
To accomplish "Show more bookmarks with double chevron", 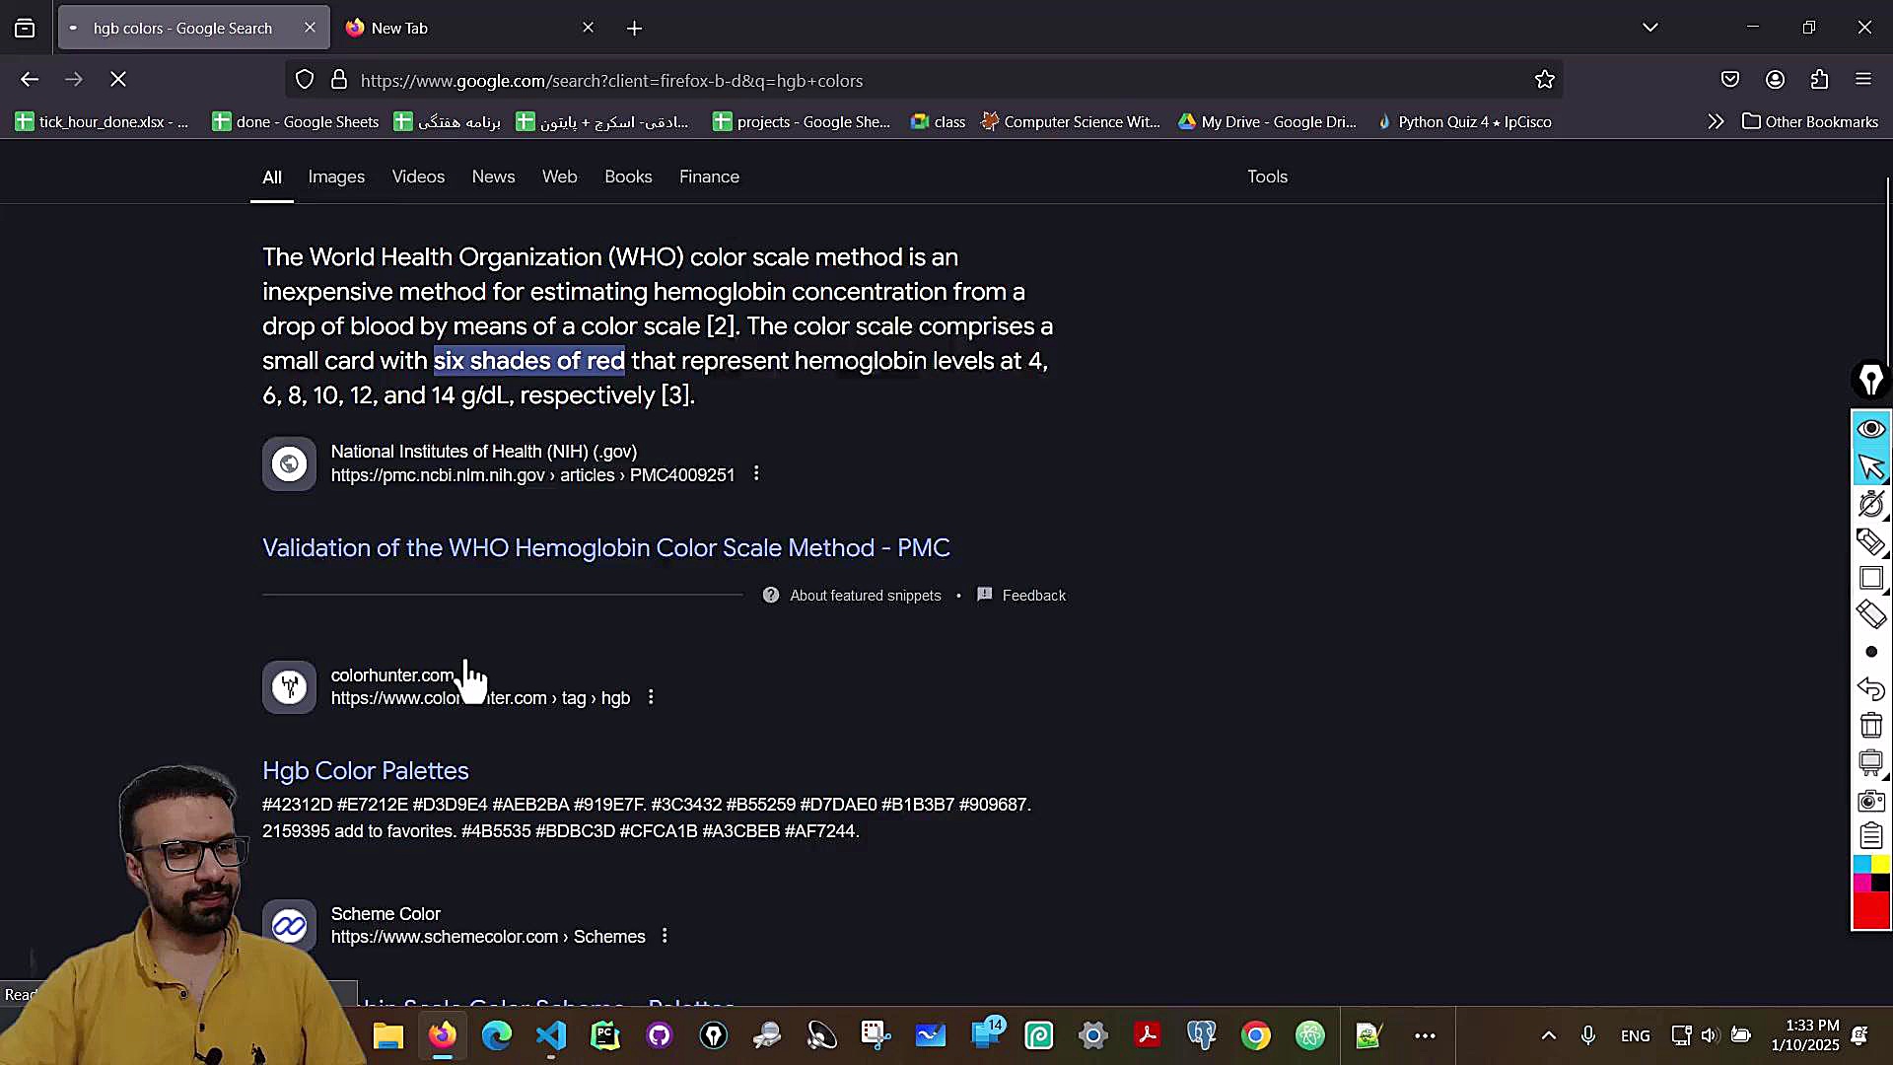I will coord(1716,121).
